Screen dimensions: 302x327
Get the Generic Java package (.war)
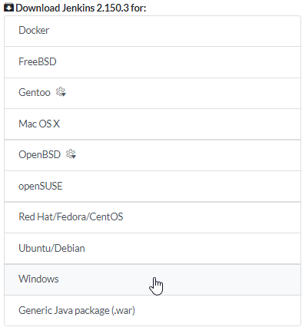point(152,310)
